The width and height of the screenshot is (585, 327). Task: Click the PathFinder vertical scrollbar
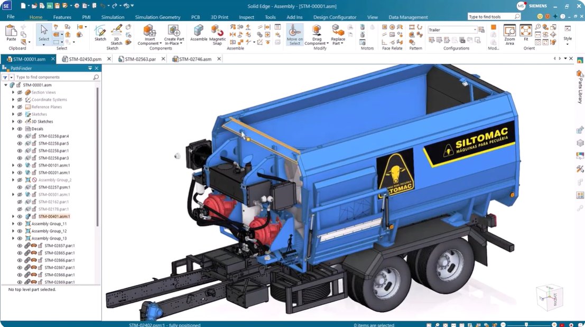pos(98,157)
